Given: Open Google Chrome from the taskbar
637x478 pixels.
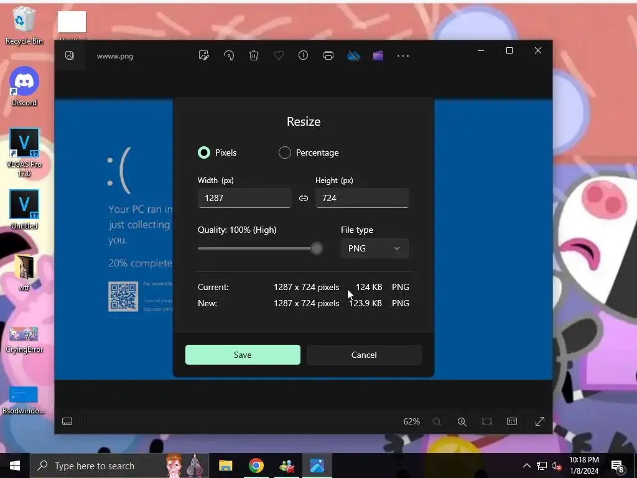Looking at the screenshot, I should click(x=256, y=466).
